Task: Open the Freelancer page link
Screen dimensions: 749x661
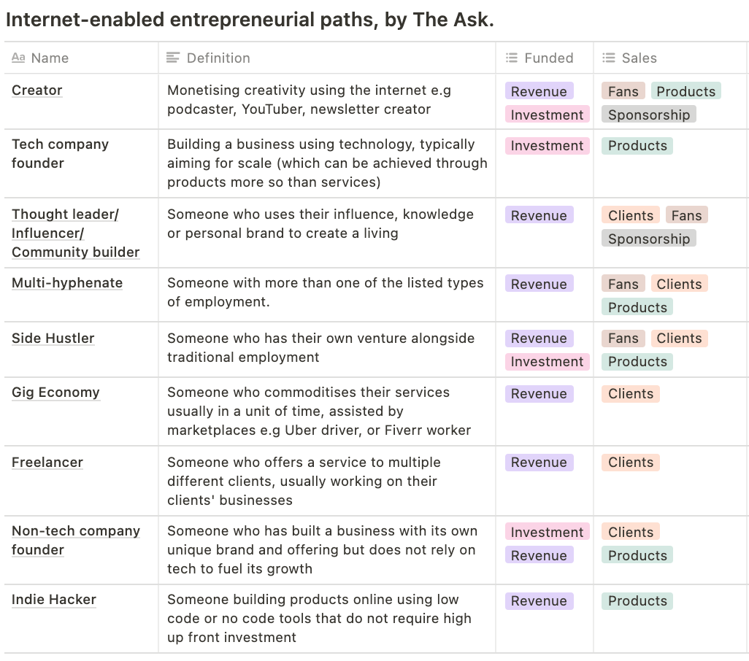Action: 47,462
